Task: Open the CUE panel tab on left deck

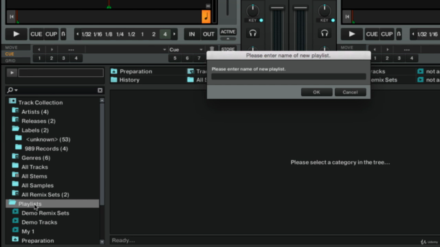Action: (10, 54)
